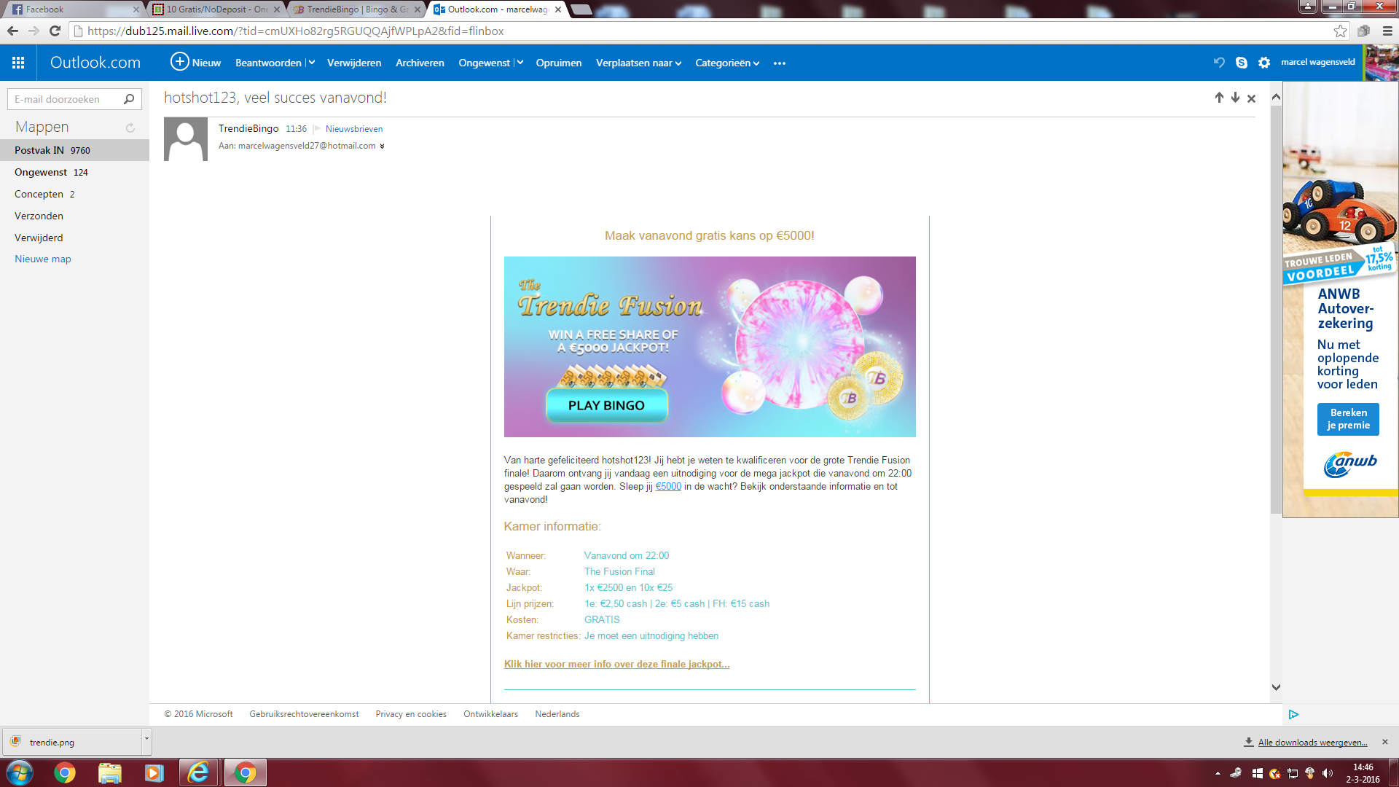Screen dimensions: 1399x787
Task: Start an email search with the magnifier icon
Action: tap(128, 99)
